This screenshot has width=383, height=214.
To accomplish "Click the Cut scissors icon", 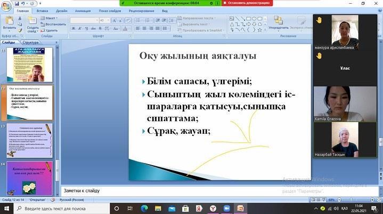I will (x=20, y=18).
